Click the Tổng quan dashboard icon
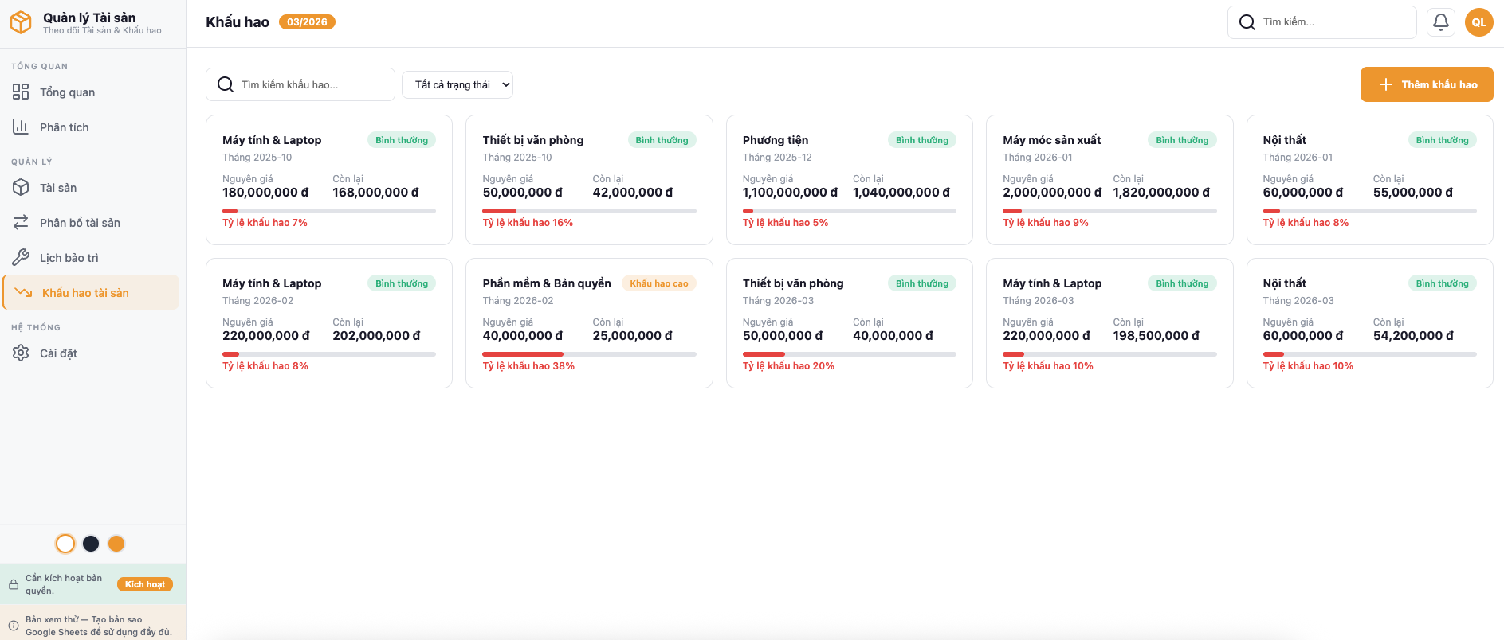The height and width of the screenshot is (640, 1504). click(21, 92)
